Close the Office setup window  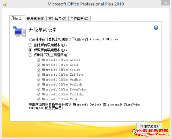(x=165, y=3)
